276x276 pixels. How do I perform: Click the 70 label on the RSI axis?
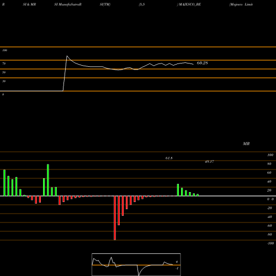click(4, 63)
